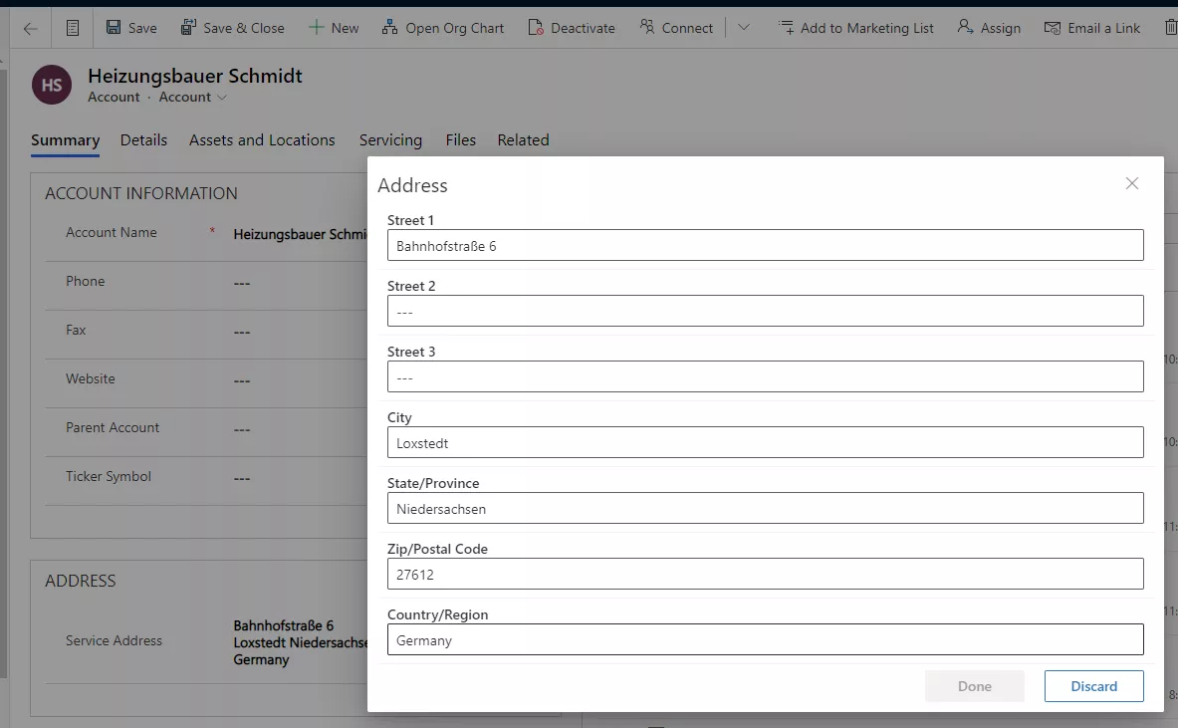Image resolution: width=1178 pixels, height=728 pixels.
Task: Open the Assets and Locations tab
Action: tap(262, 140)
